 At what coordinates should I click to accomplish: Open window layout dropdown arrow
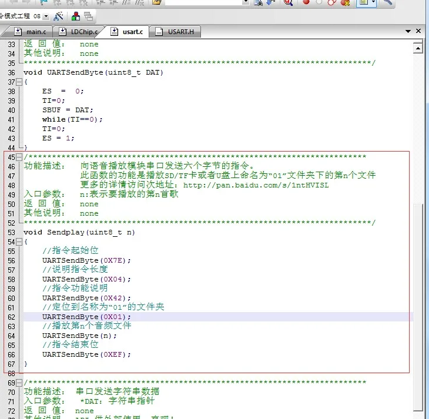373,2
